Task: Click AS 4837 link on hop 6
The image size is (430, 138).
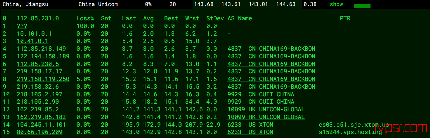Action: pos(272,64)
